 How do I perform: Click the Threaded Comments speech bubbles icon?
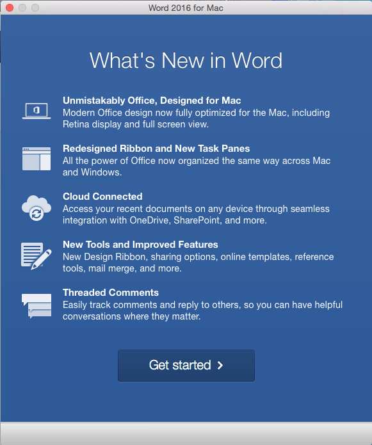(x=36, y=305)
